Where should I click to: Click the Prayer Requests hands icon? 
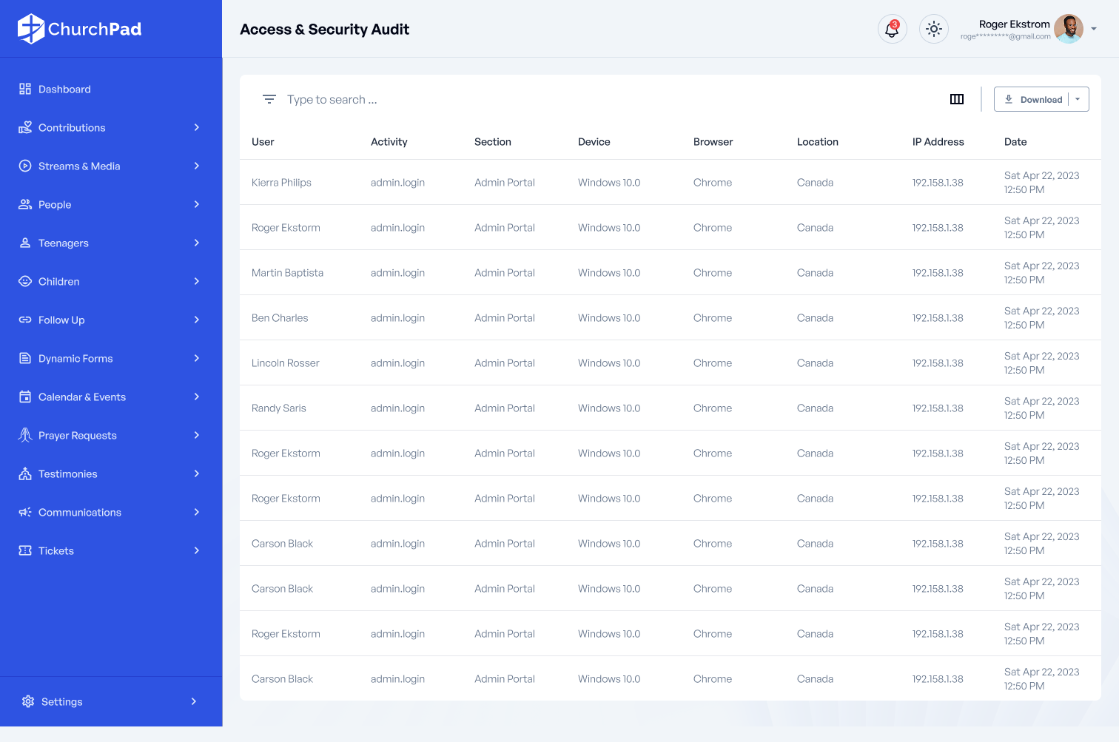coord(25,435)
